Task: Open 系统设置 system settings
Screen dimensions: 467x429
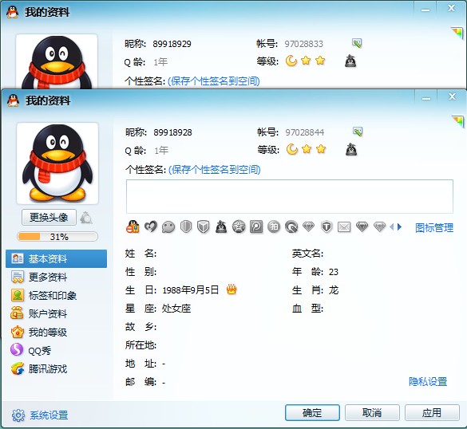Action: click(40, 415)
